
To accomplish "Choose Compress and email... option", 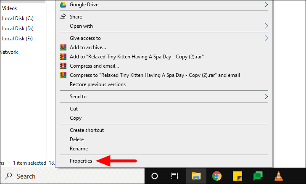I will (164, 66).
